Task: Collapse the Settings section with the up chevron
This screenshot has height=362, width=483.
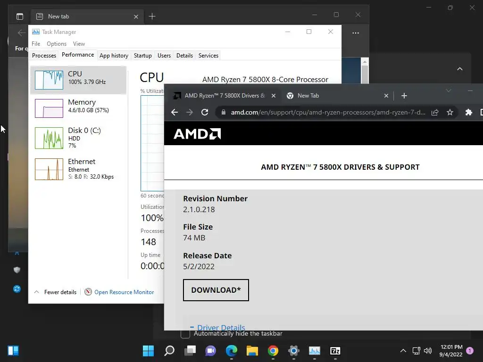Action: tap(459, 69)
